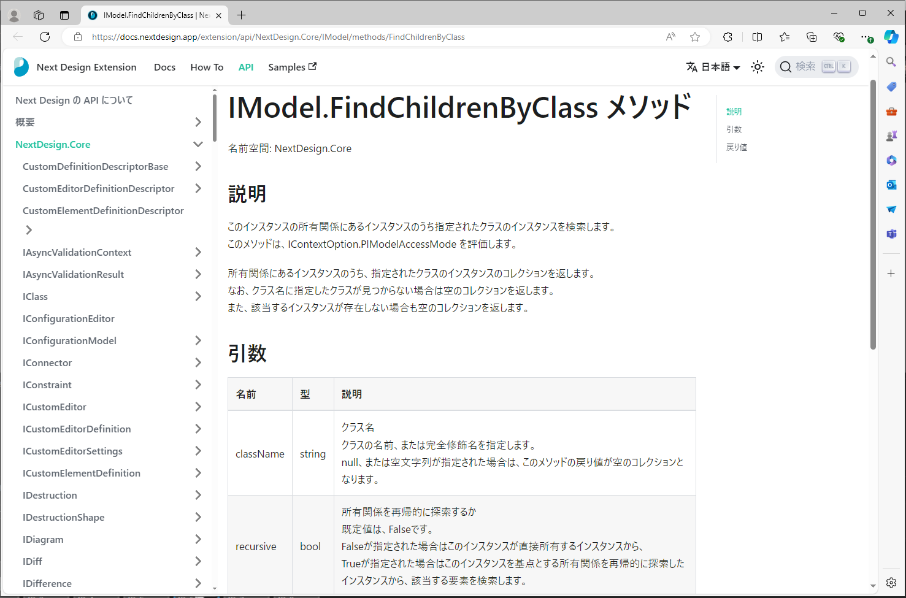Screen dimensions: 906x598
Task: Open the Samples external link
Action: [292, 67]
